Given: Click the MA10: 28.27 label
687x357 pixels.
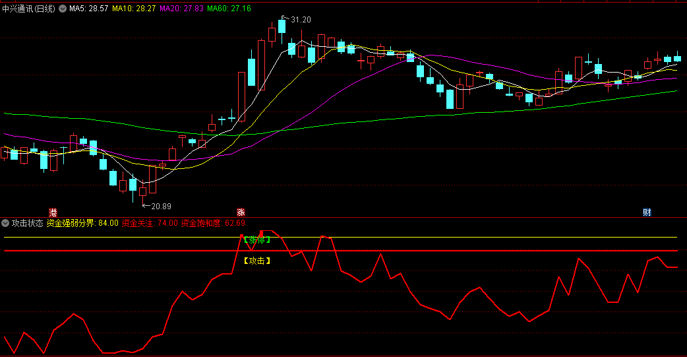Looking at the screenshot, I should [x=134, y=9].
